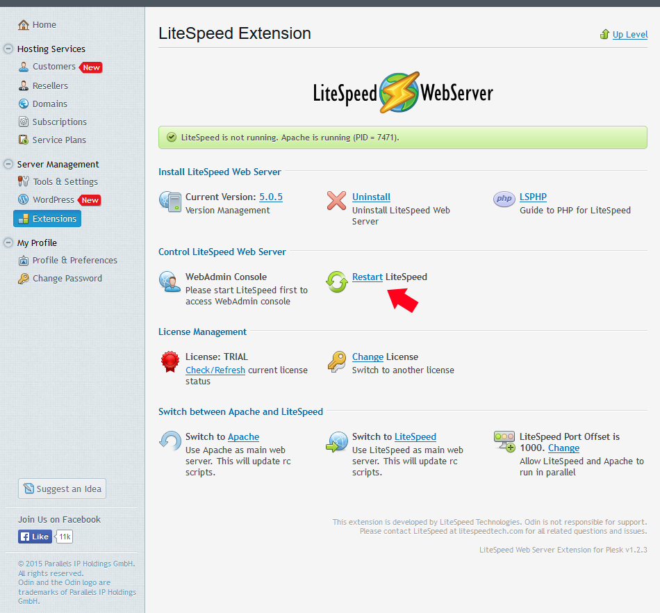Click the Subscriptions icon in sidebar
Screen dimensions: 660x613
[x=24, y=122]
